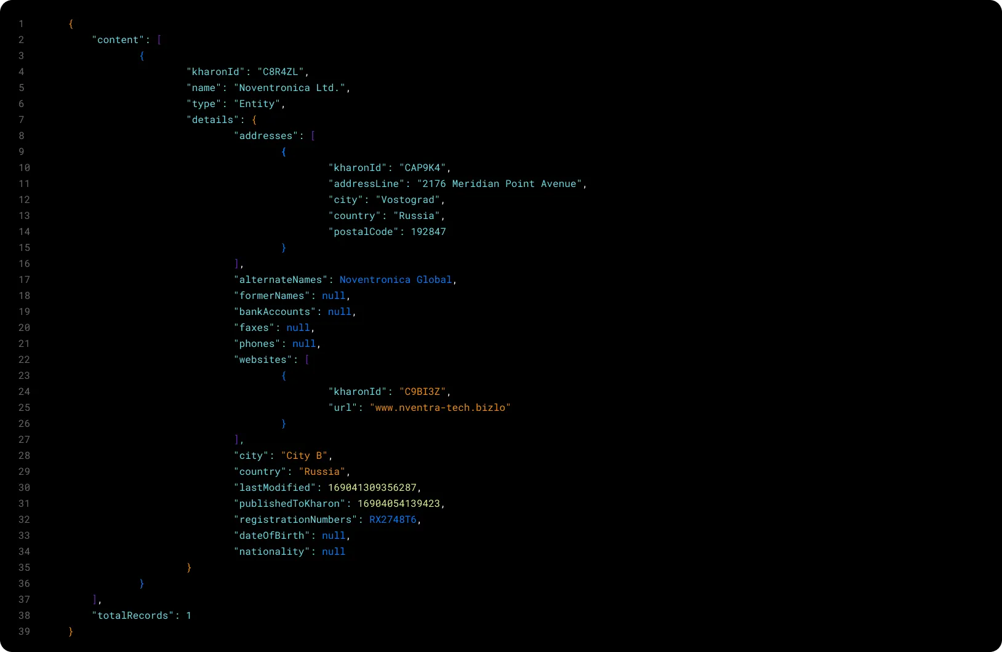Click the opening bracket after "content"
The image size is (1002, 652).
[x=159, y=40]
